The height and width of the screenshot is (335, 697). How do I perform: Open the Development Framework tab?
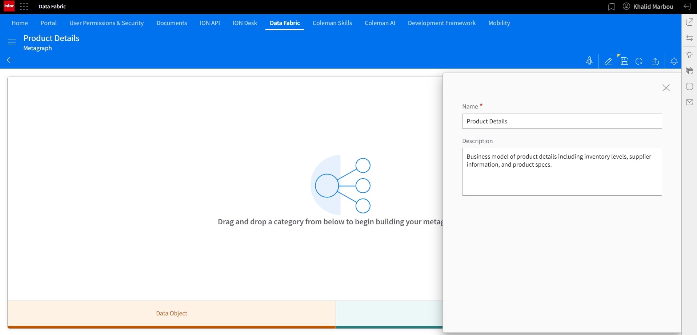click(x=442, y=23)
